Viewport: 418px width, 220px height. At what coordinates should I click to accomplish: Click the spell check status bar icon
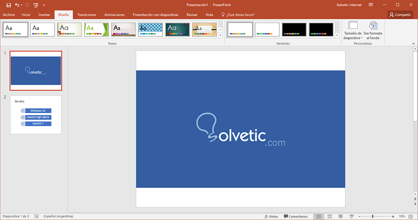tap(36, 216)
